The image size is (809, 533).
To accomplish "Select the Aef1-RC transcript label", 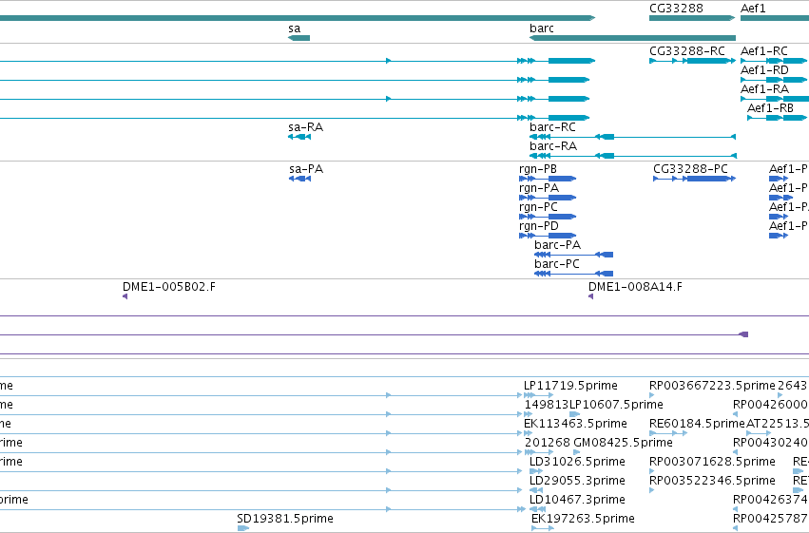I will [x=764, y=51].
